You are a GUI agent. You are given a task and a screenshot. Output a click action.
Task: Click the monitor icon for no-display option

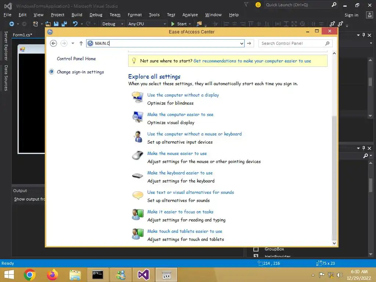coord(138,97)
